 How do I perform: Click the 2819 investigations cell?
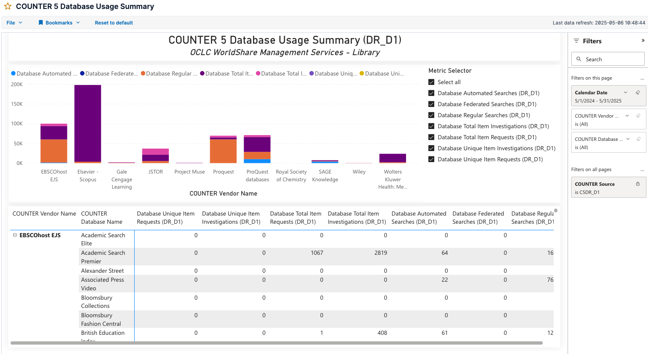(380, 253)
